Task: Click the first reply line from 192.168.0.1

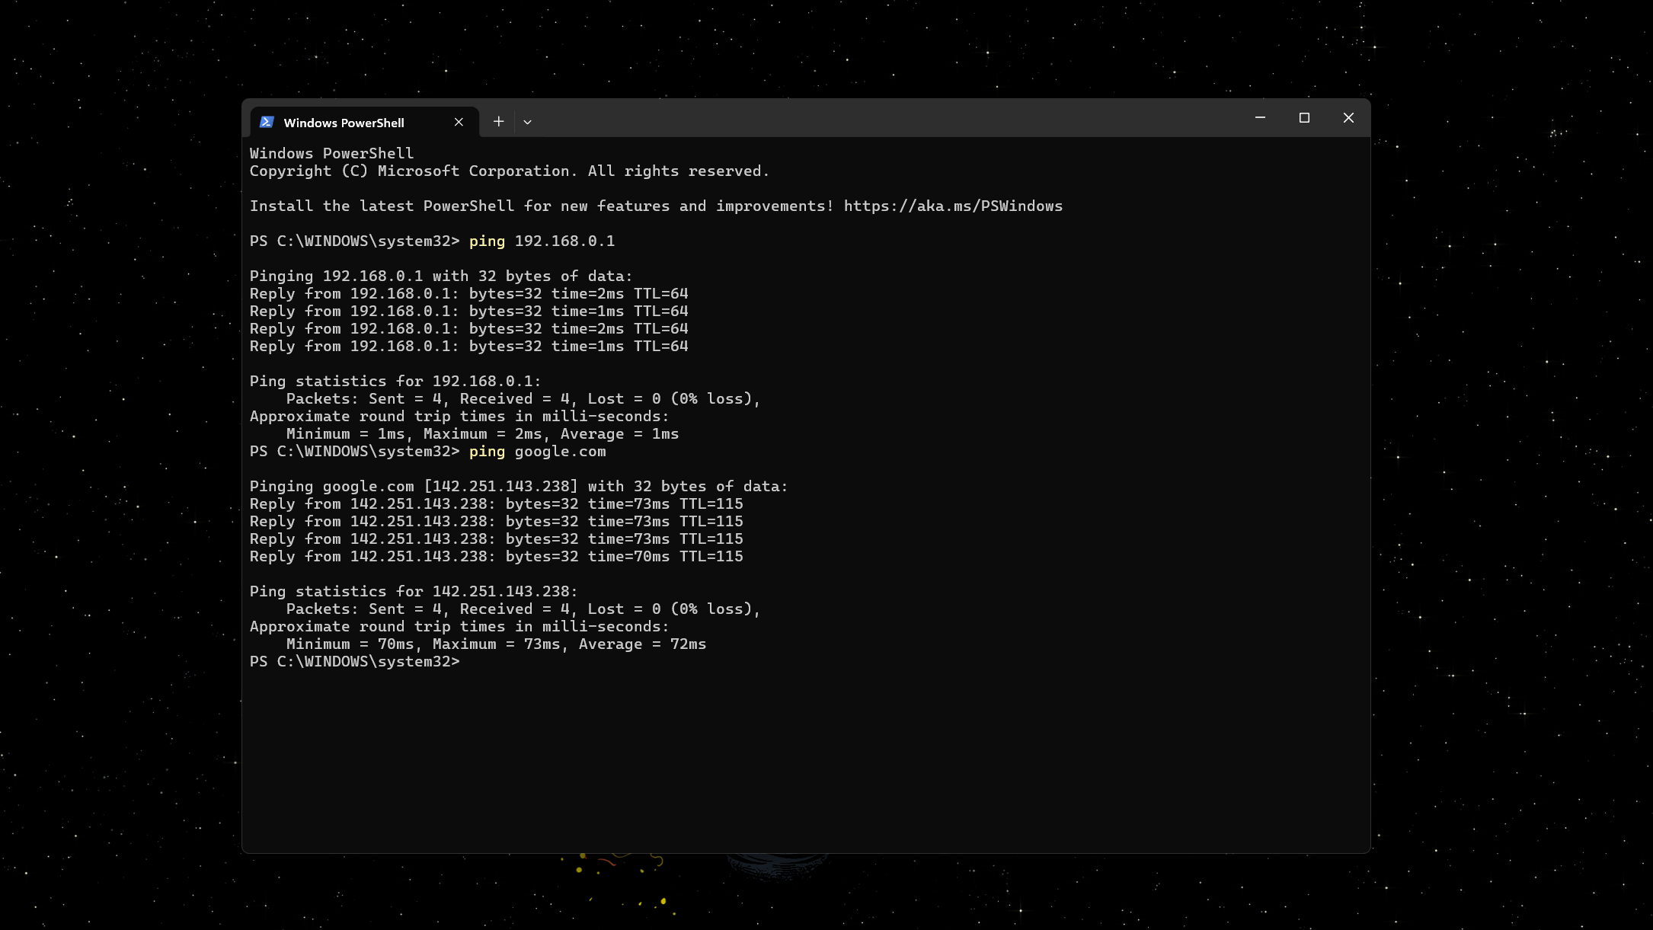Action: click(x=469, y=293)
